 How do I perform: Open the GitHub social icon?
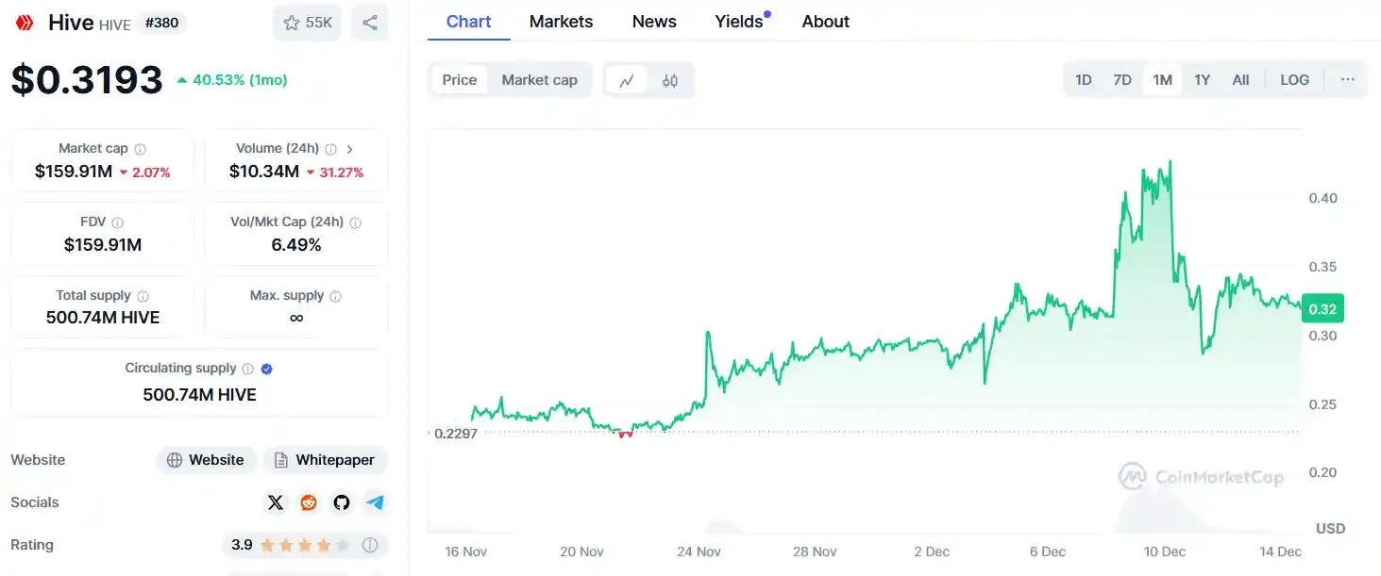coord(342,502)
